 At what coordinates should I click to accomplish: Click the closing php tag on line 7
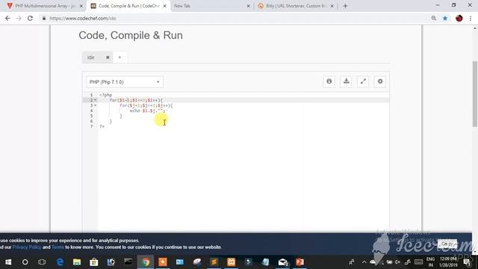(x=102, y=126)
